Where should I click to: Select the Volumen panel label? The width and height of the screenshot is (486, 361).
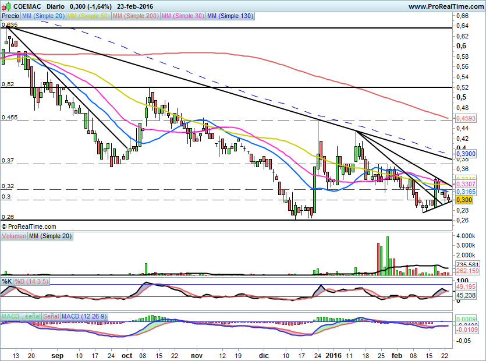tap(14, 237)
